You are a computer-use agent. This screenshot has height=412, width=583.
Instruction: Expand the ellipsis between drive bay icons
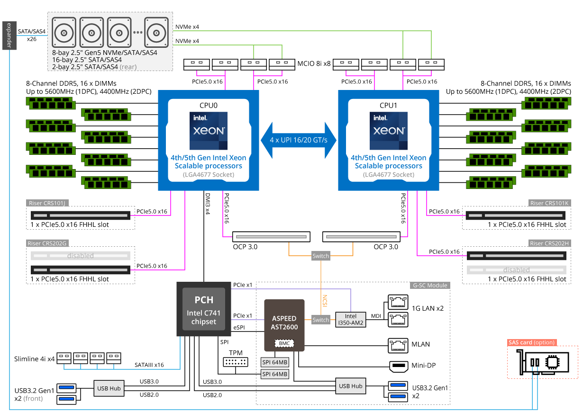tap(137, 33)
